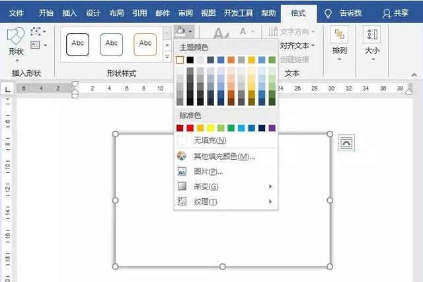Expand the Arrange (排列) dropdown arrow
423x282 pixels.
[x=339, y=59]
